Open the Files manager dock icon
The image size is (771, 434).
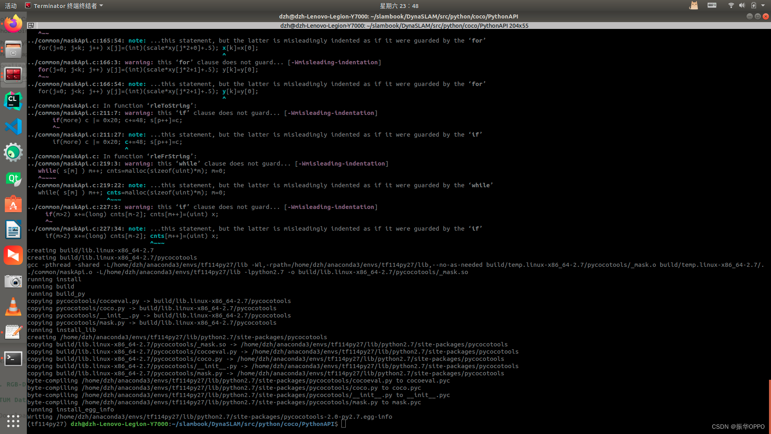(x=13, y=49)
